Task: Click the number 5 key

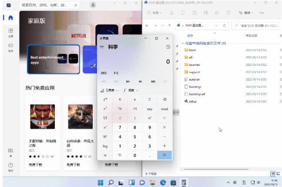Action: click(x=135, y=137)
